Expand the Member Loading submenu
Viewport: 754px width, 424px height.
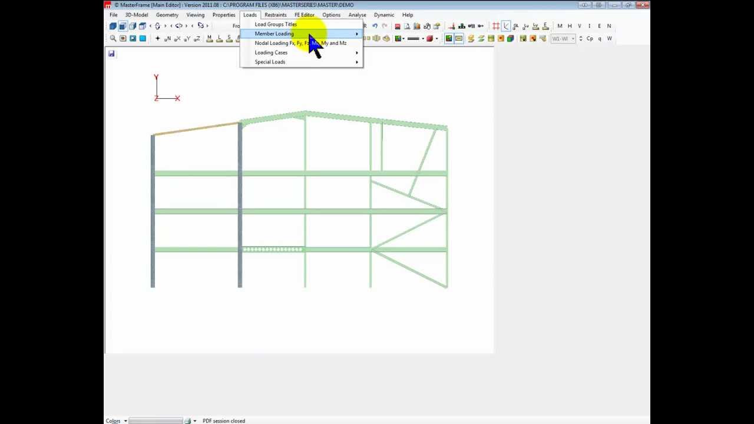click(302, 34)
